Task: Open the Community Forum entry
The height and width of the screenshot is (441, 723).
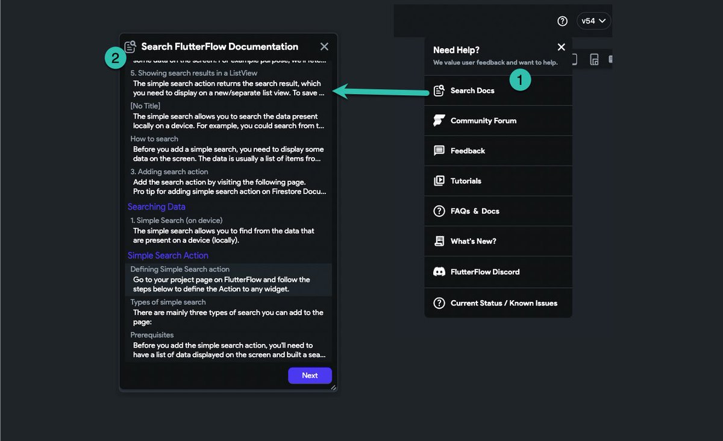Action: (x=498, y=120)
